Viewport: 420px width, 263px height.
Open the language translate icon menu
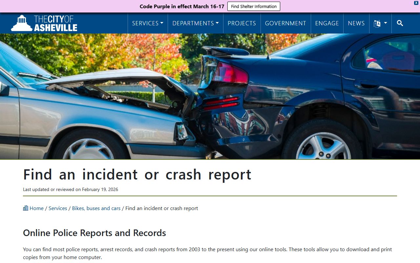(380, 23)
